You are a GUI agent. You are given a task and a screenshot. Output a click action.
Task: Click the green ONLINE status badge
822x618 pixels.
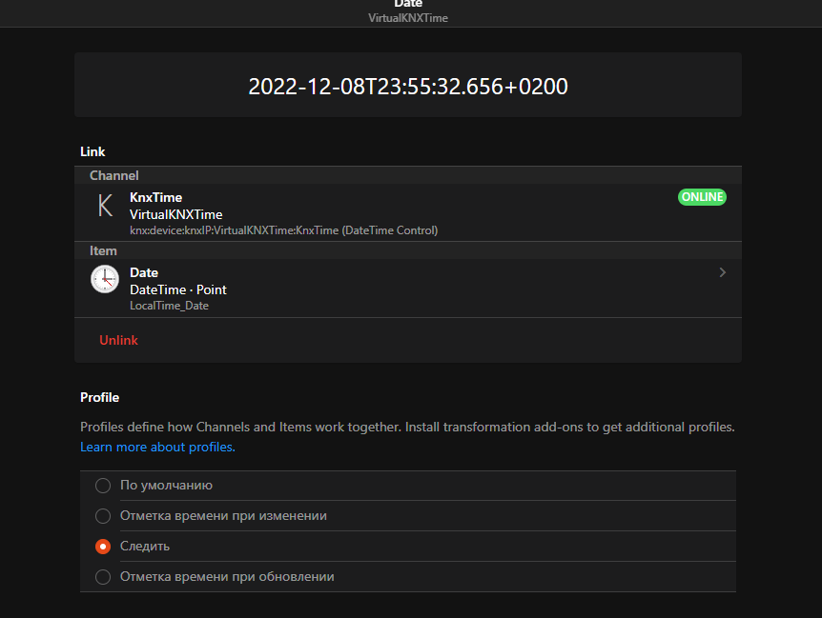point(702,197)
